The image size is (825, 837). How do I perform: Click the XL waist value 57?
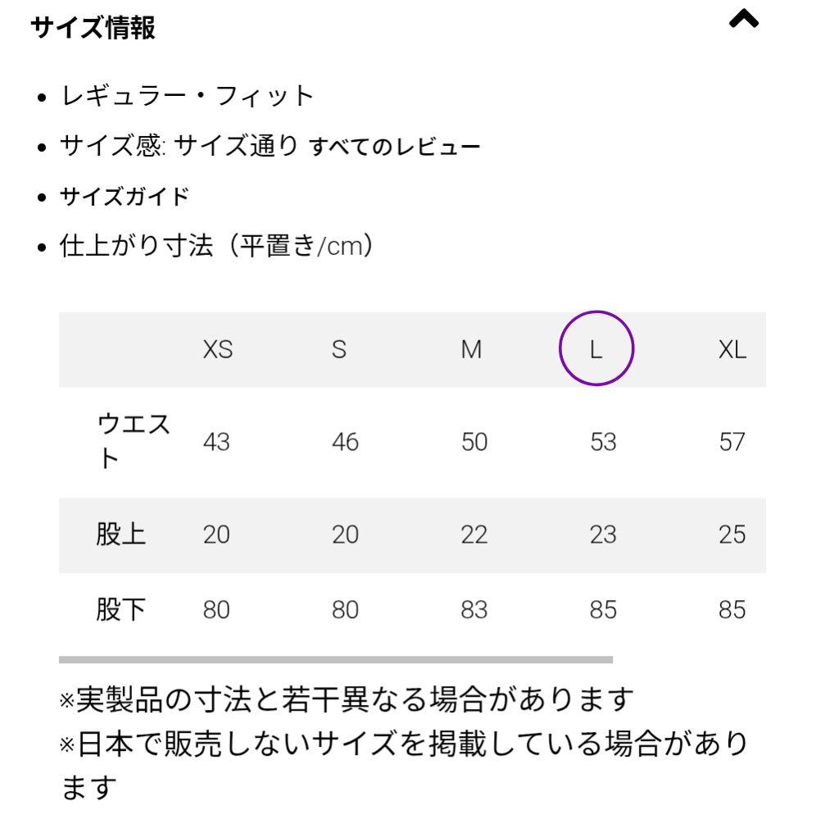point(733,444)
